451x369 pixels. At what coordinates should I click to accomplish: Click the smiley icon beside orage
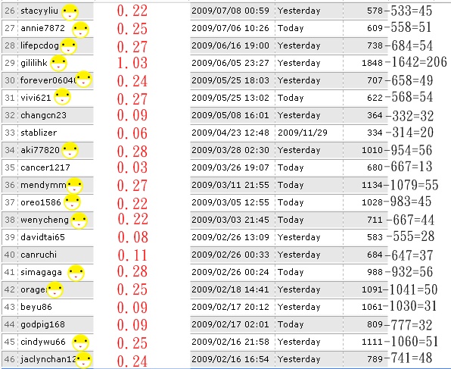(55, 289)
